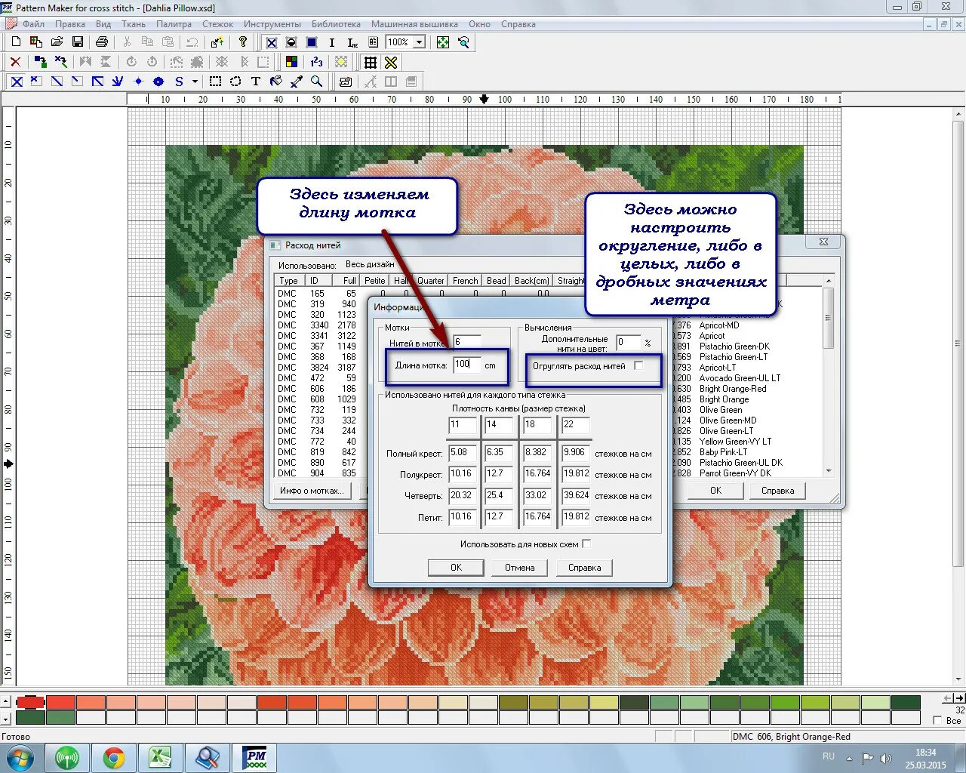Select the magnifier zoom tool
This screenshot has width=966, height=773.
317,82
